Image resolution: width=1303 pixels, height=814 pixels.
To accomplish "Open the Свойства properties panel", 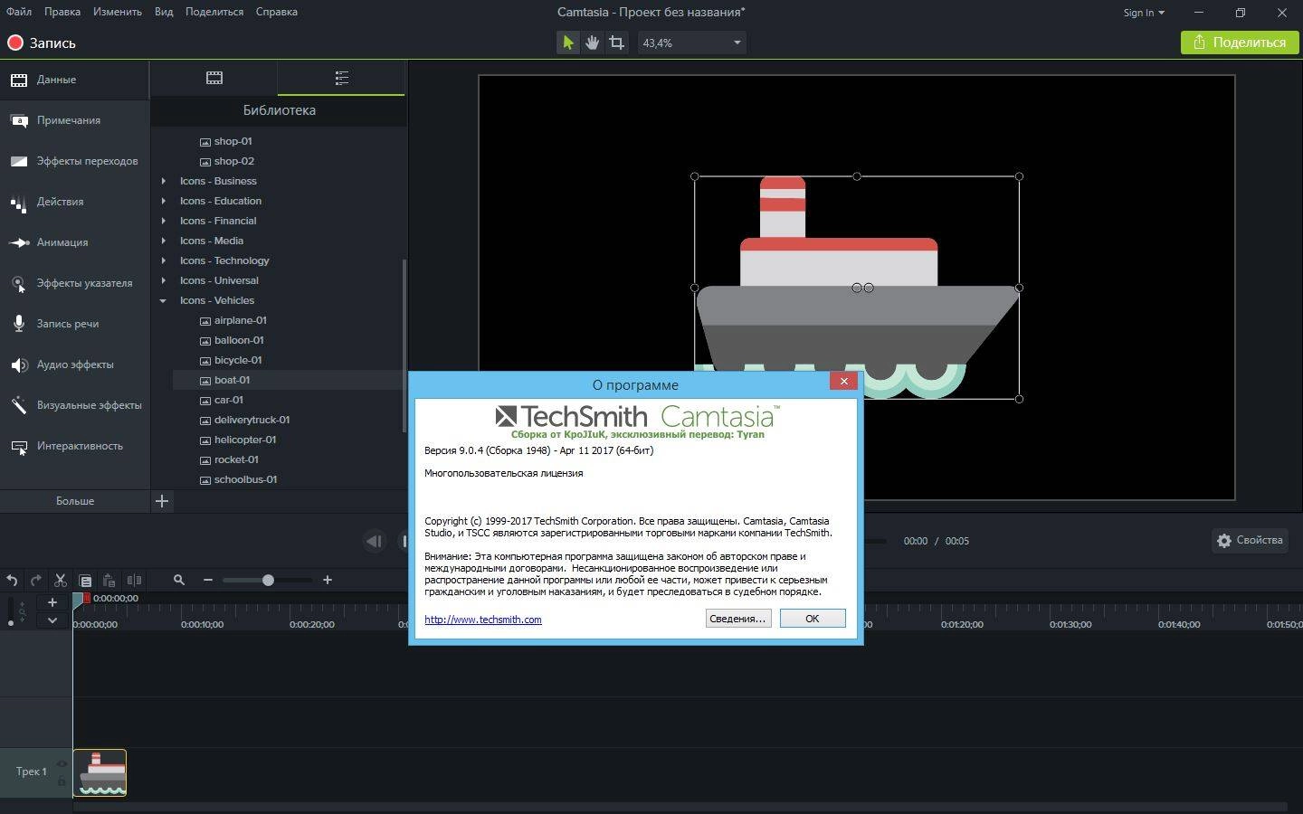I will (x=1250, y=540).
